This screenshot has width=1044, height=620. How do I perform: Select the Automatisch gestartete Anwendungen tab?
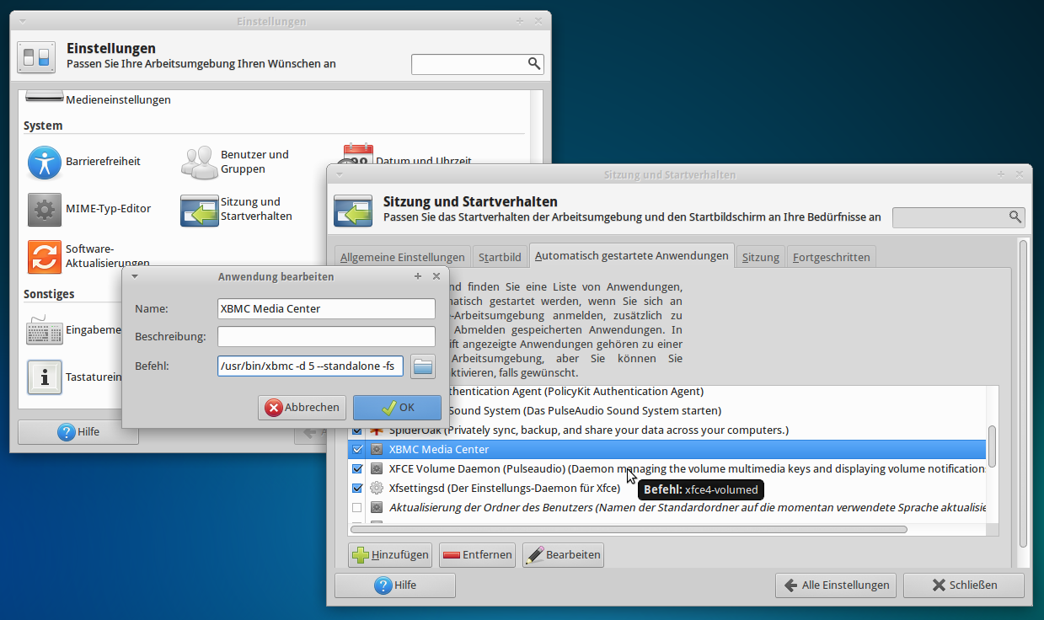pos(632,255)
